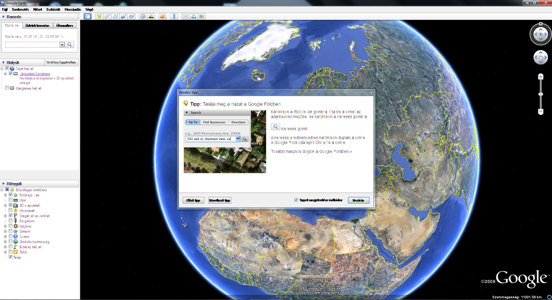This screenshot has height=300, width=552.
Task: Click the Következő tipp button
Action: point(220,200)
